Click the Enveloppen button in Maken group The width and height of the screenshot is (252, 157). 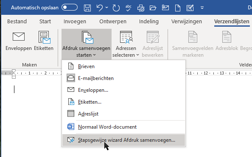(19, 41)
